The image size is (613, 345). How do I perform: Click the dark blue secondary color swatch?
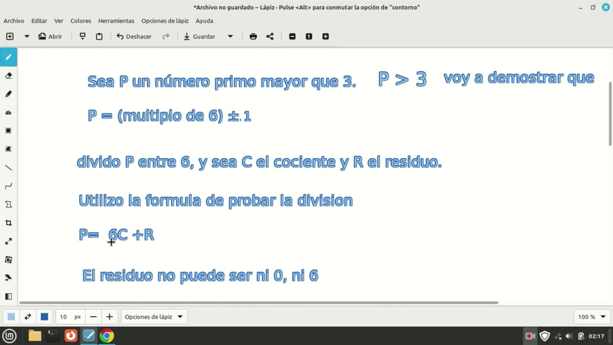pyautogui.click(x=45, y=317)
